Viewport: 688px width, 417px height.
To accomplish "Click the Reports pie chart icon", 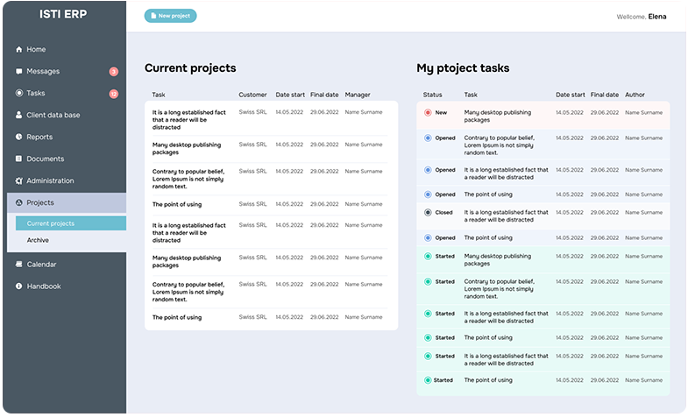I will (x=19, y=138).
